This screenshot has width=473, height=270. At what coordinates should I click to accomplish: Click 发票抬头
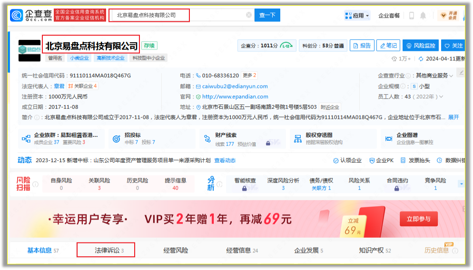click(415, 161)
